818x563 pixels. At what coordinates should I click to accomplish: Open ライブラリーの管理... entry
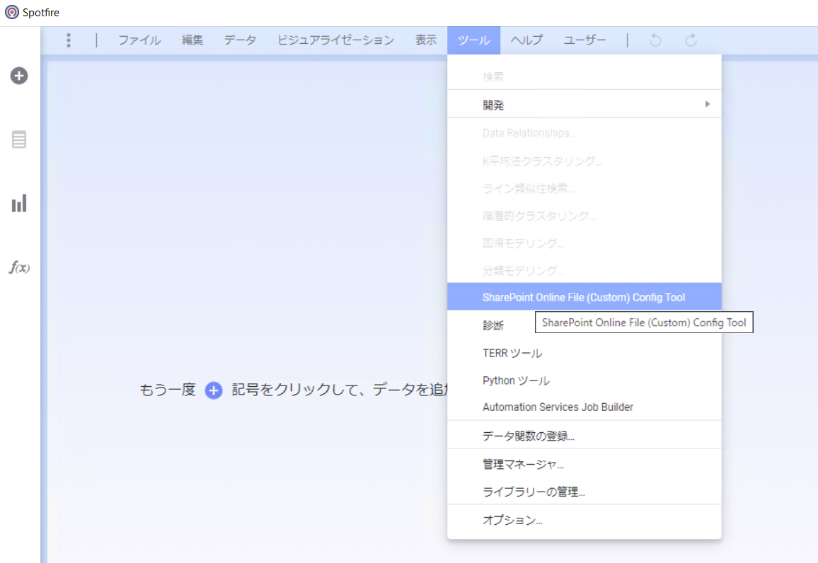584,492
